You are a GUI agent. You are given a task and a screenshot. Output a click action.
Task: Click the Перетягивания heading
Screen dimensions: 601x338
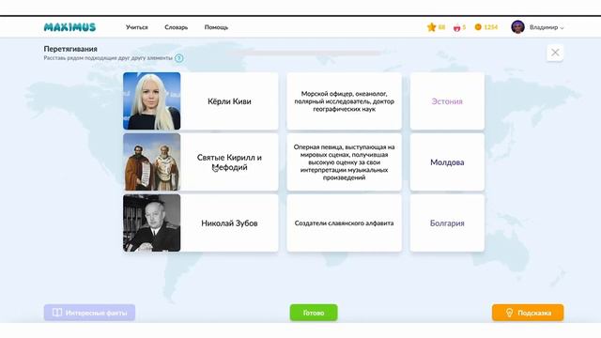point(70,49)
